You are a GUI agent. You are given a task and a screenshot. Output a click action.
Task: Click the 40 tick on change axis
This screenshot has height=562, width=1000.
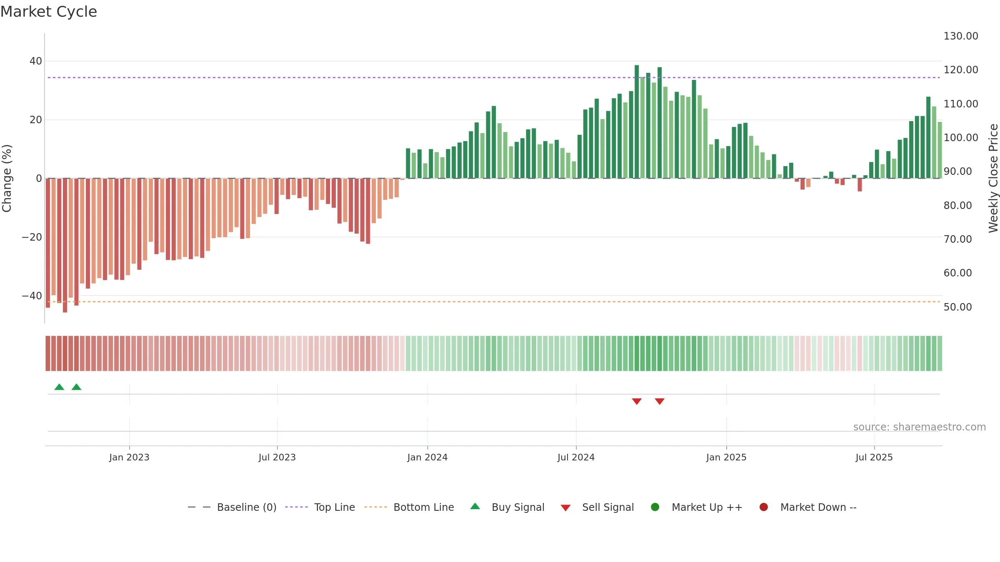click(x=36, y=61)
